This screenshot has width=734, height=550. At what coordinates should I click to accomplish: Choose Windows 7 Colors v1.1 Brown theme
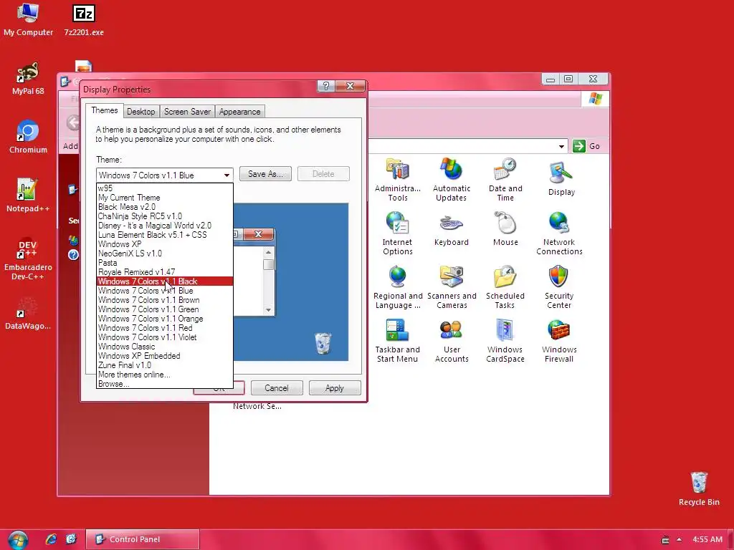[x=165, y=300]
